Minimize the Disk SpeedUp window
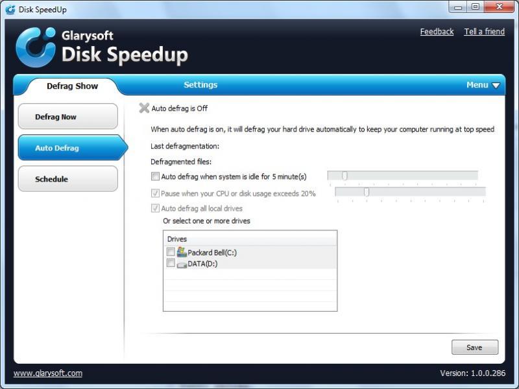Screen dimensions: 519x389 [x=458, y=7]
